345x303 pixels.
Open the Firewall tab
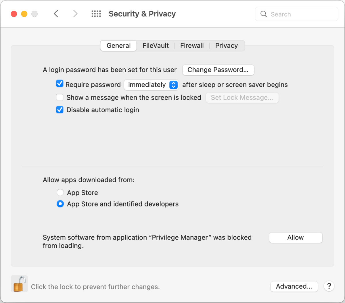192,46
